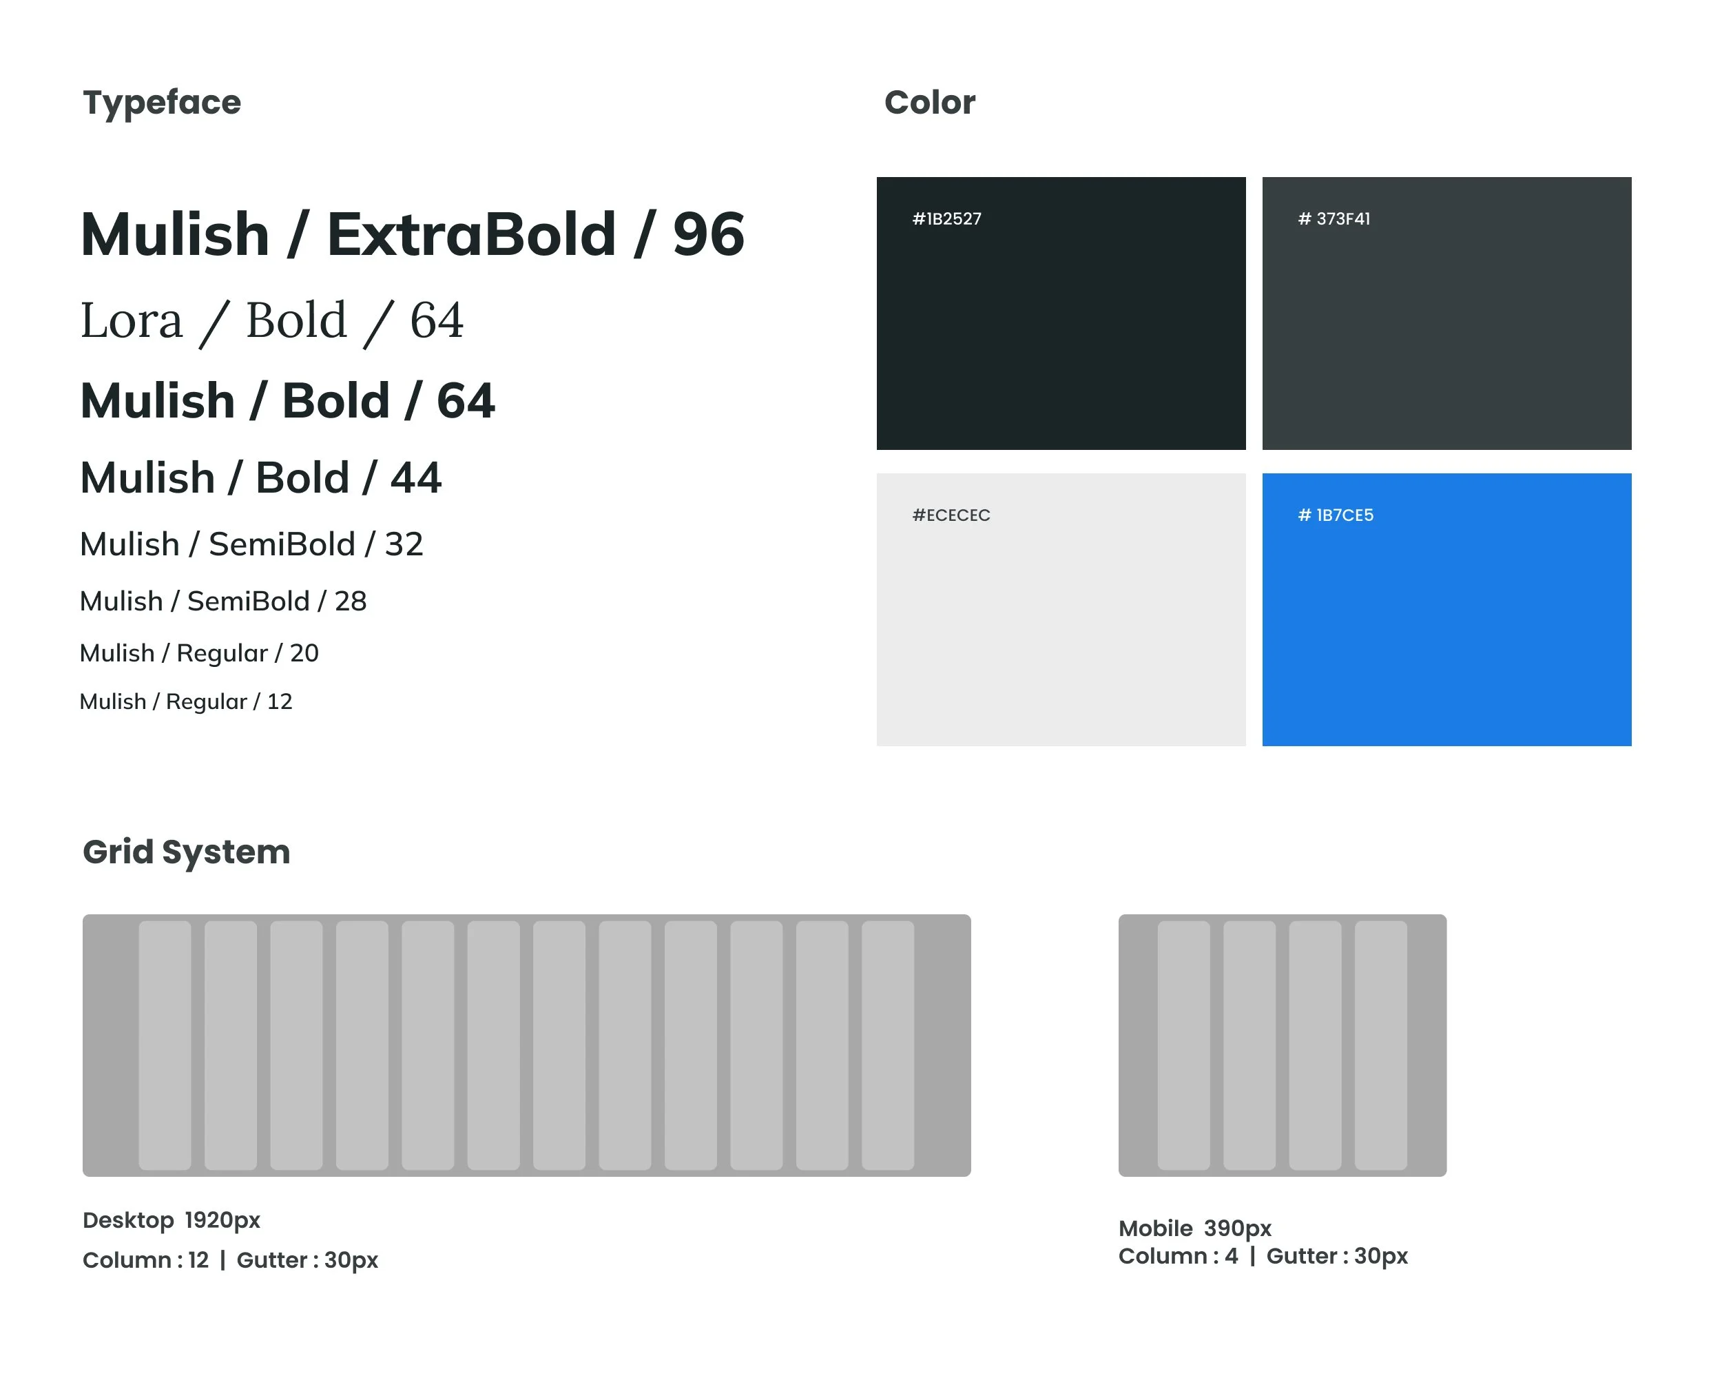Click the Mulish / Regular / 12 sample

coord(186,701)
